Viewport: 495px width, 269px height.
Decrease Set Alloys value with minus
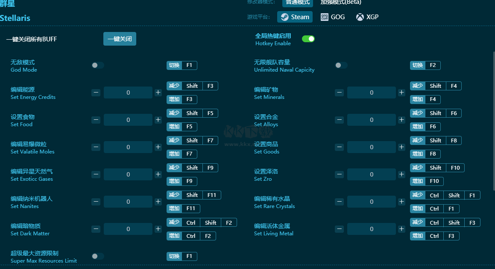click(339, 120)
